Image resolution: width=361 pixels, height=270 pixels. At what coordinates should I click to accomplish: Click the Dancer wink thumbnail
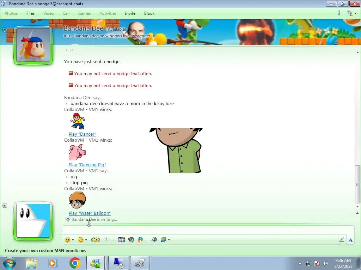pyautogui.click(x=78, y=121)
